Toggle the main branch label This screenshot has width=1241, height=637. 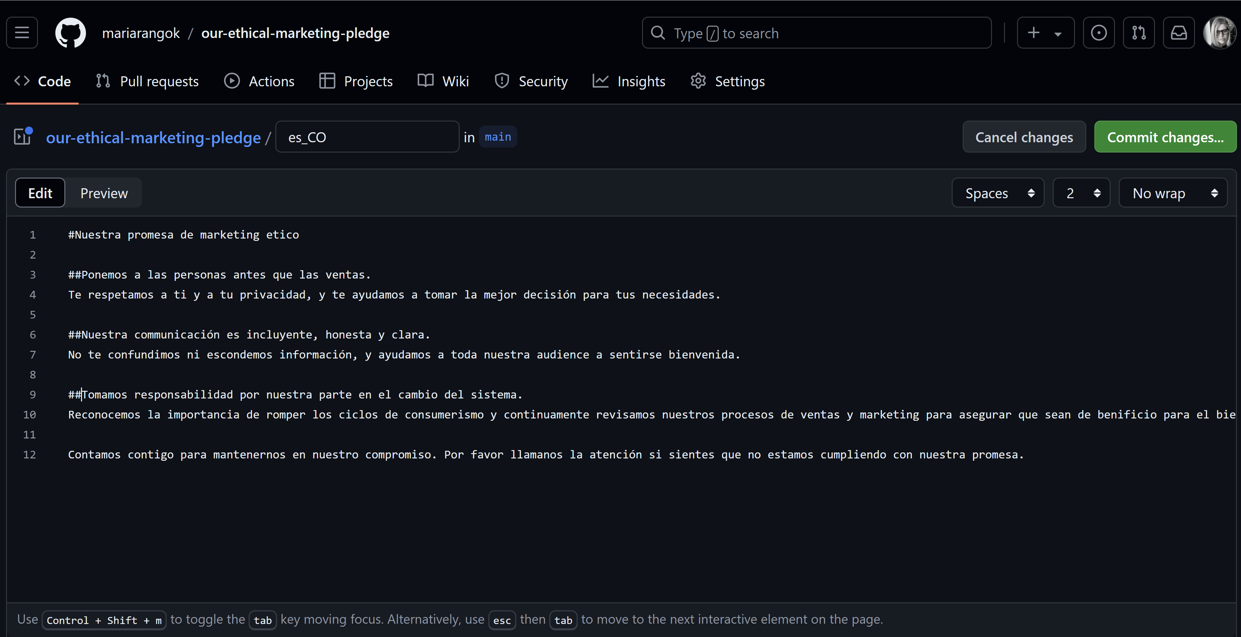(498, 137)
